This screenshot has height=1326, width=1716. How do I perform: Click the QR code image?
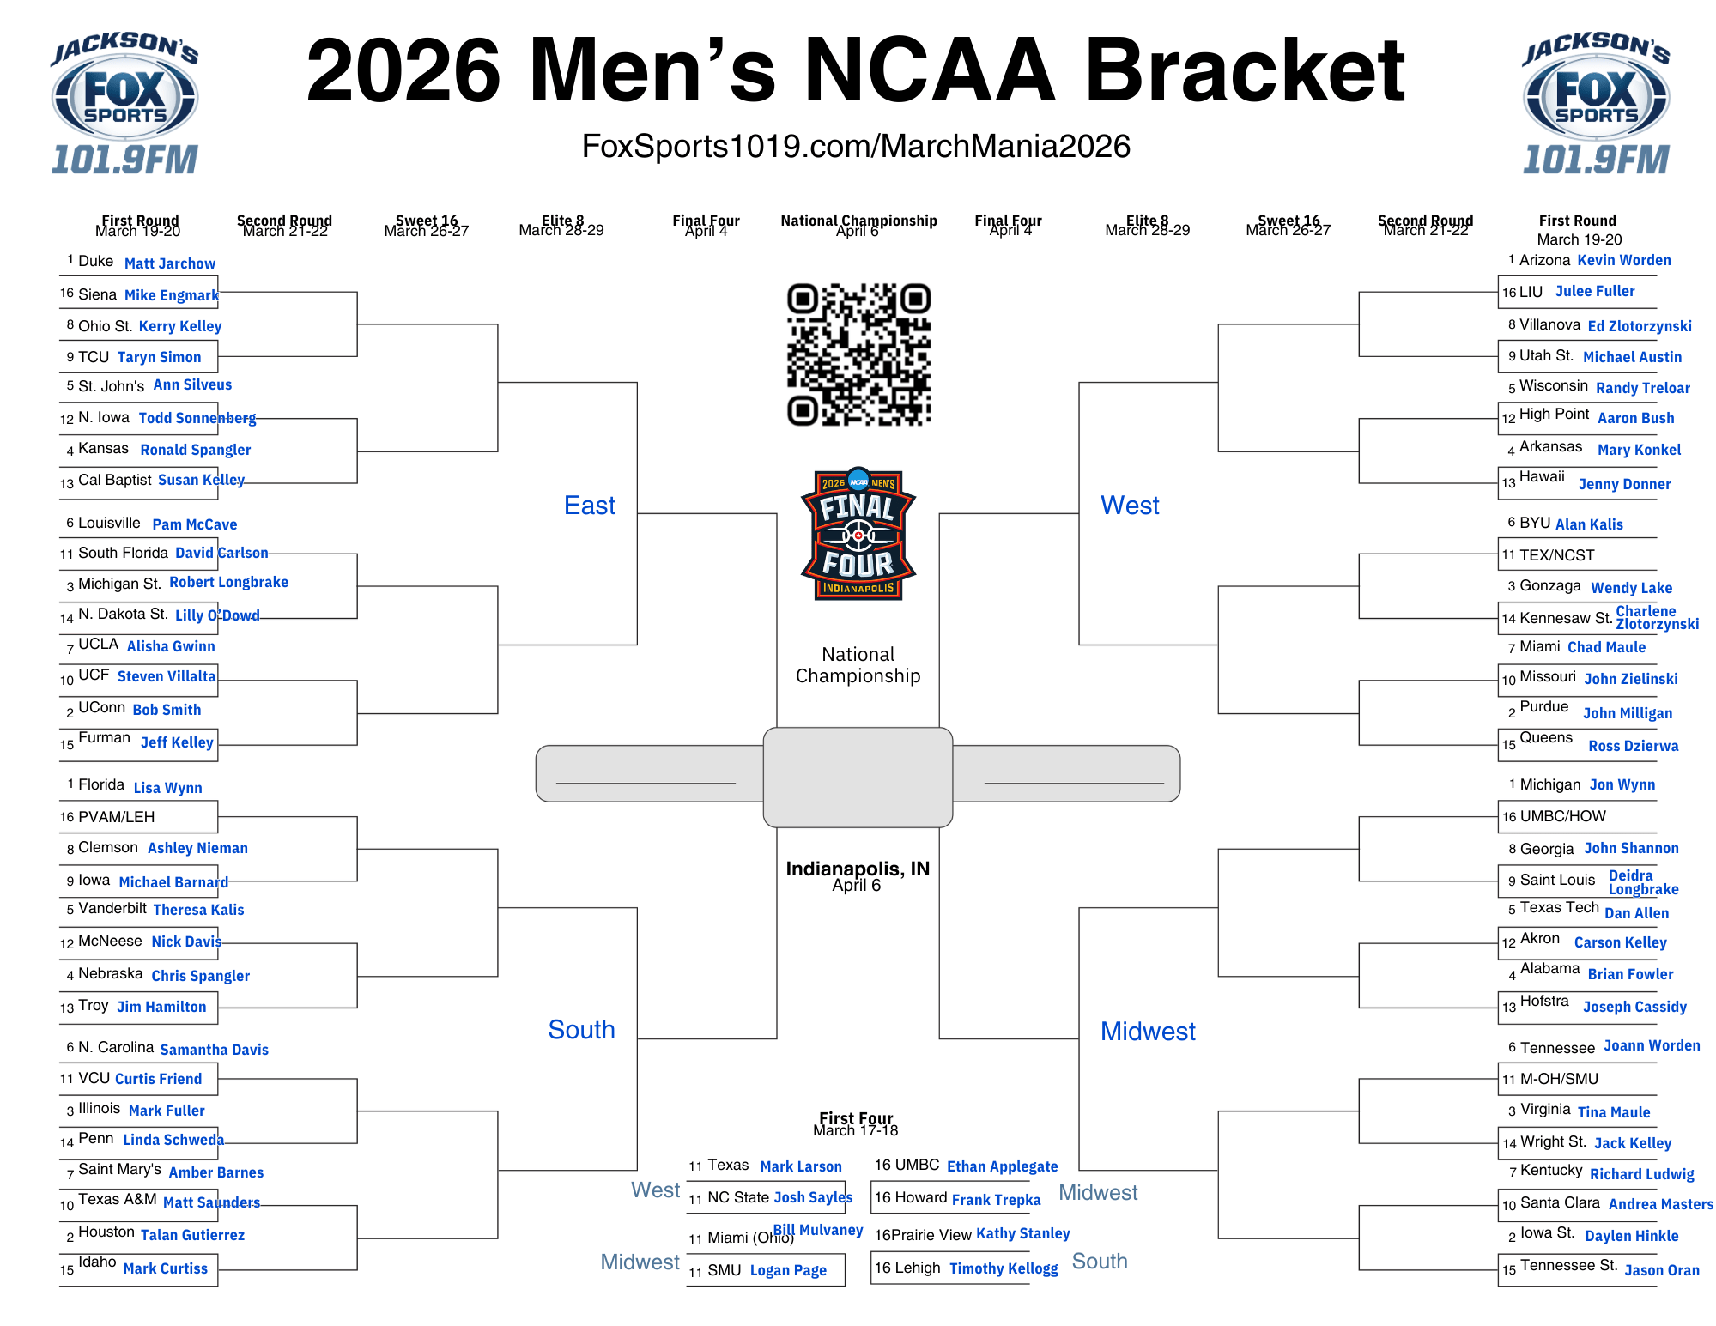coord(858,354)
